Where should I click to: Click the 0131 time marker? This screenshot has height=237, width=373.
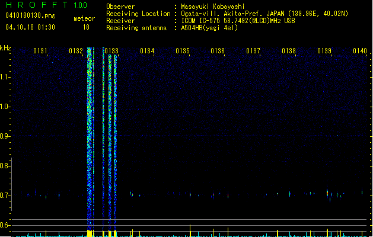(x=40, y=51)
